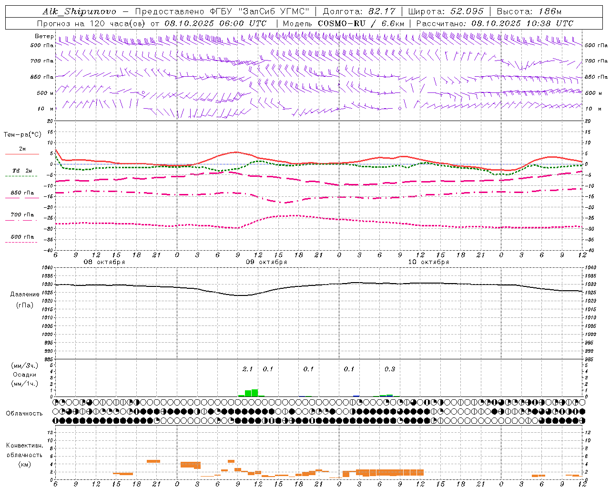Click "Прогноз на 120 часа(ов)" header text
Screen dimensions: 610x488
[91, 23]
